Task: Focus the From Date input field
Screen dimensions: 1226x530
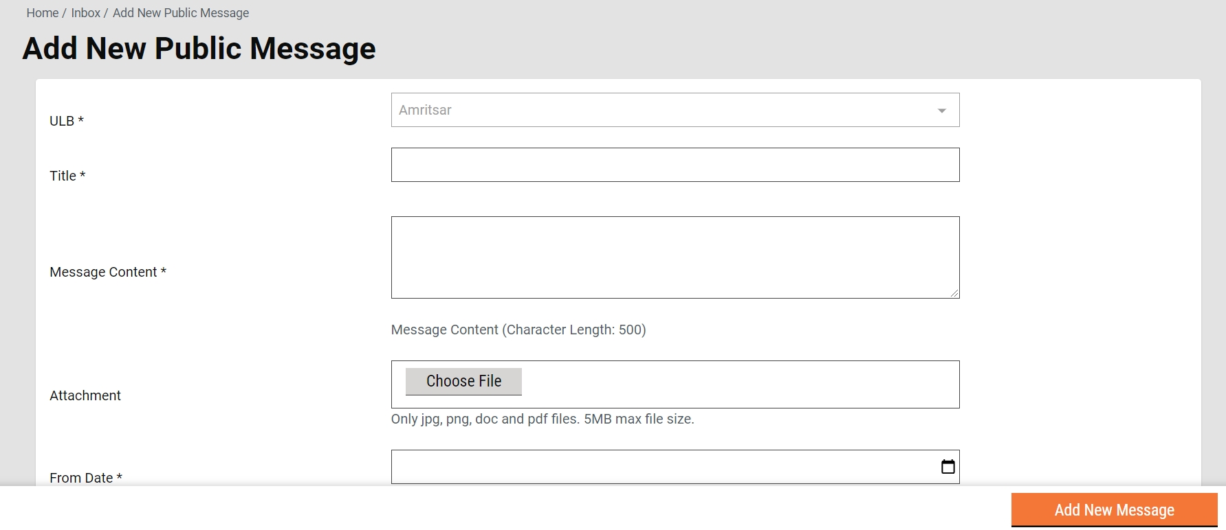Action: click(660, 467)
